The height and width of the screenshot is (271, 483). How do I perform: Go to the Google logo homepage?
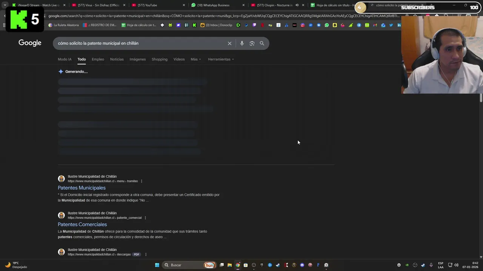click(x=30, y=43)
